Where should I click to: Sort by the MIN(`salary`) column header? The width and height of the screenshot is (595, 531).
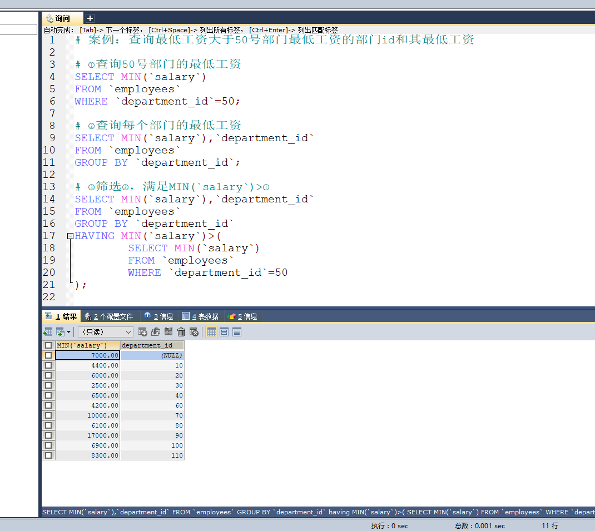pos(88,345)
